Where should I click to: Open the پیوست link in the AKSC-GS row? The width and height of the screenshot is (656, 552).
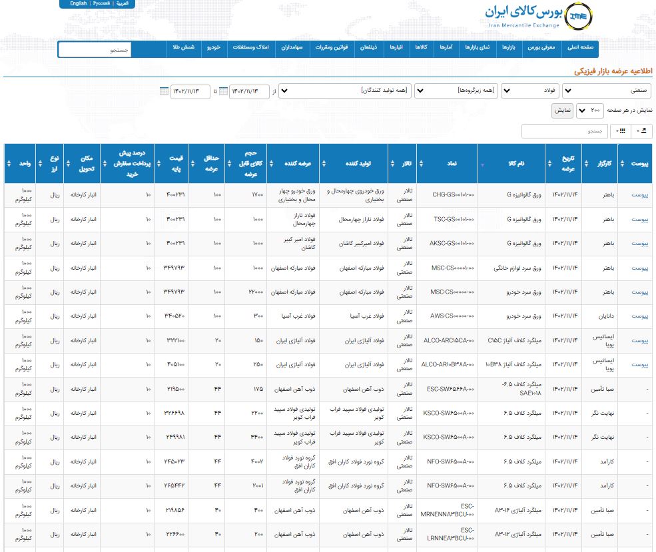[640, 244]
